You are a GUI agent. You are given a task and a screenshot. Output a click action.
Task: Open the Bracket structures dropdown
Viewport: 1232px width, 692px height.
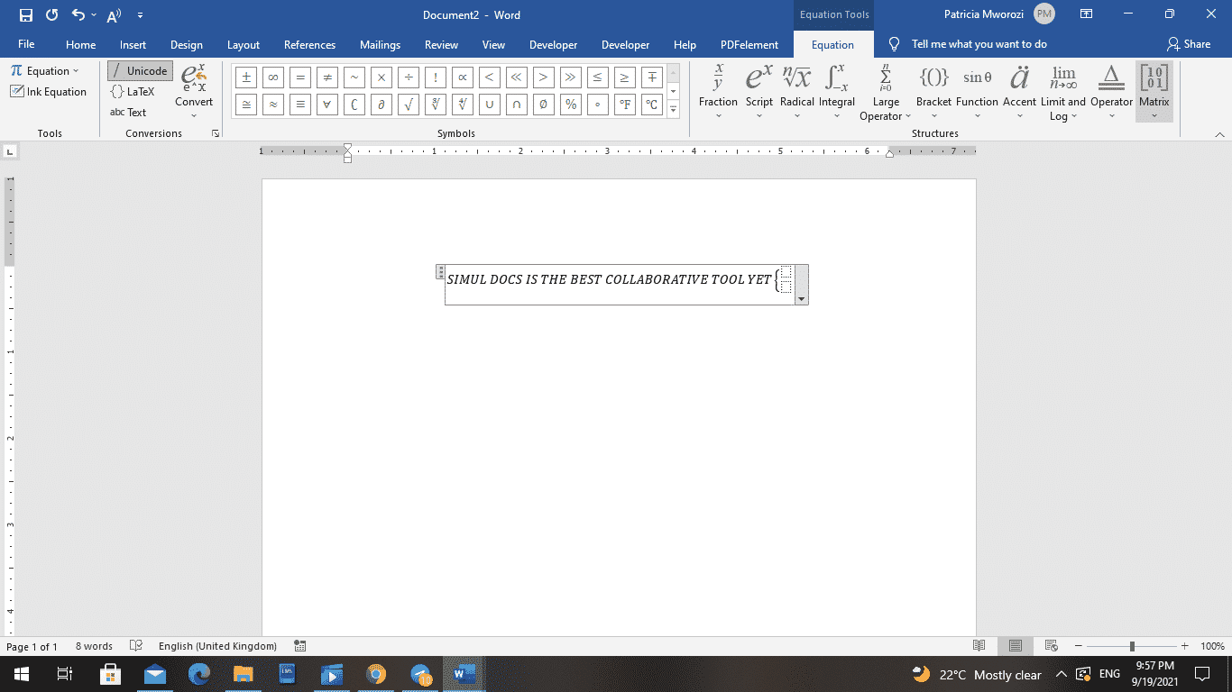(x=933, y=90)
